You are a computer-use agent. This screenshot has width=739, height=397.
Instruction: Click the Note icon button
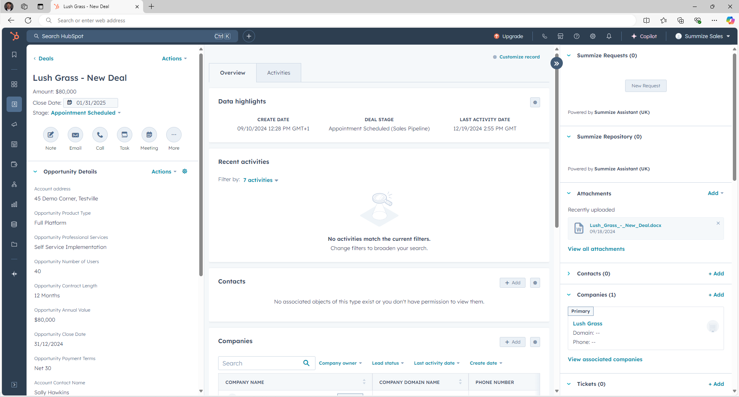click(x=51, y=135)
